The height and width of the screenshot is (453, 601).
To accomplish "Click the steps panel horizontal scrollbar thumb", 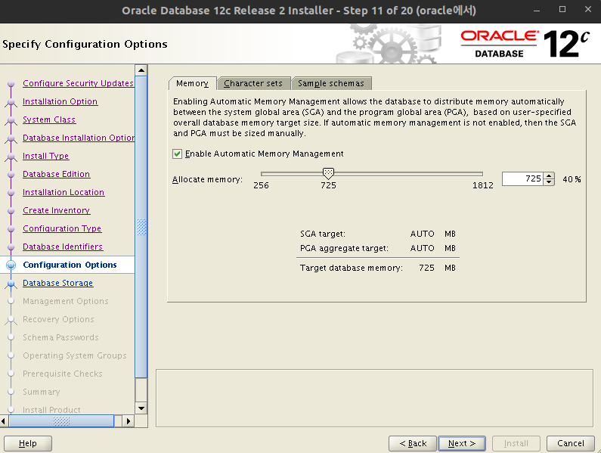I will 61,421.
